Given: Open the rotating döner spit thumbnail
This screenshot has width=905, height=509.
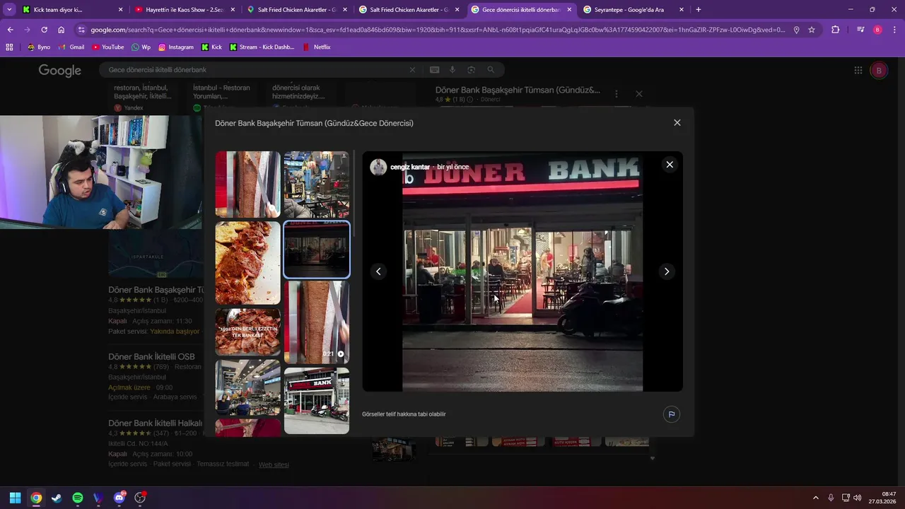Looking at the screenshot, I should [x=247, y=184].
